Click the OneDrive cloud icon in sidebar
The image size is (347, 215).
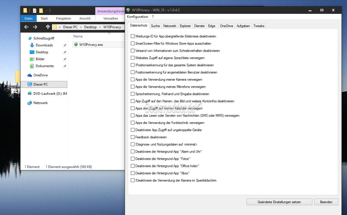coord(30,75)
